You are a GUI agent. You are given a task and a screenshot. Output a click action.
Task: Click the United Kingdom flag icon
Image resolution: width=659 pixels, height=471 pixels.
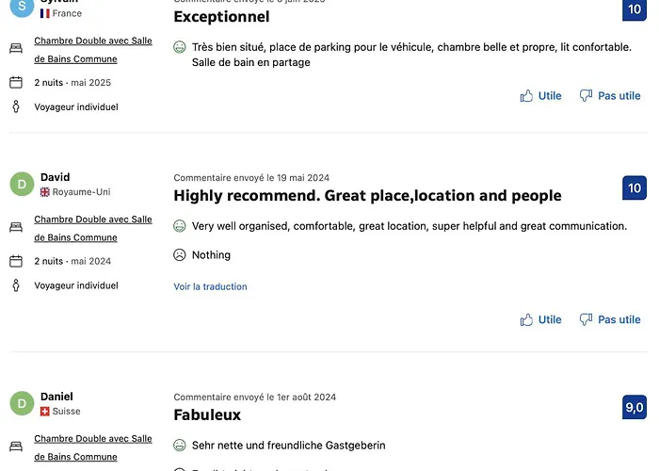coord(45,192)
